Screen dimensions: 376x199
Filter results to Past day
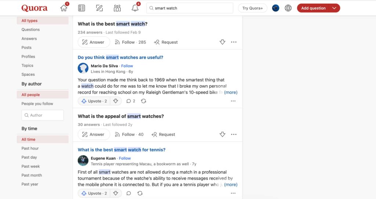43,157
